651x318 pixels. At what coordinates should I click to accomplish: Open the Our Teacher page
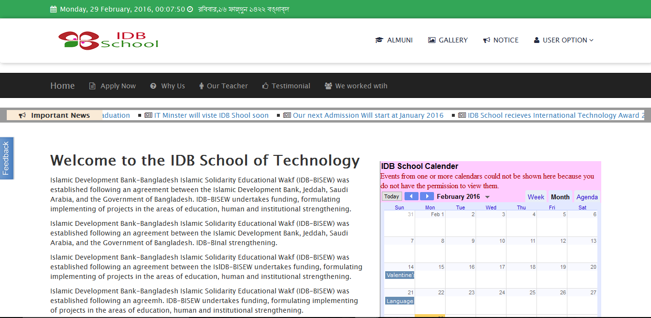(x=223, y=86)
